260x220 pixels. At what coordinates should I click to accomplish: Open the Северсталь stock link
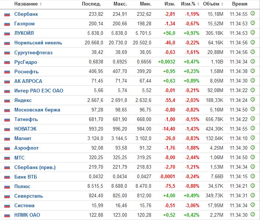pos(29,196)
